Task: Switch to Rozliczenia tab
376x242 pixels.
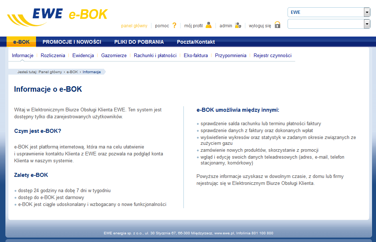Action: tap(53, 55)
